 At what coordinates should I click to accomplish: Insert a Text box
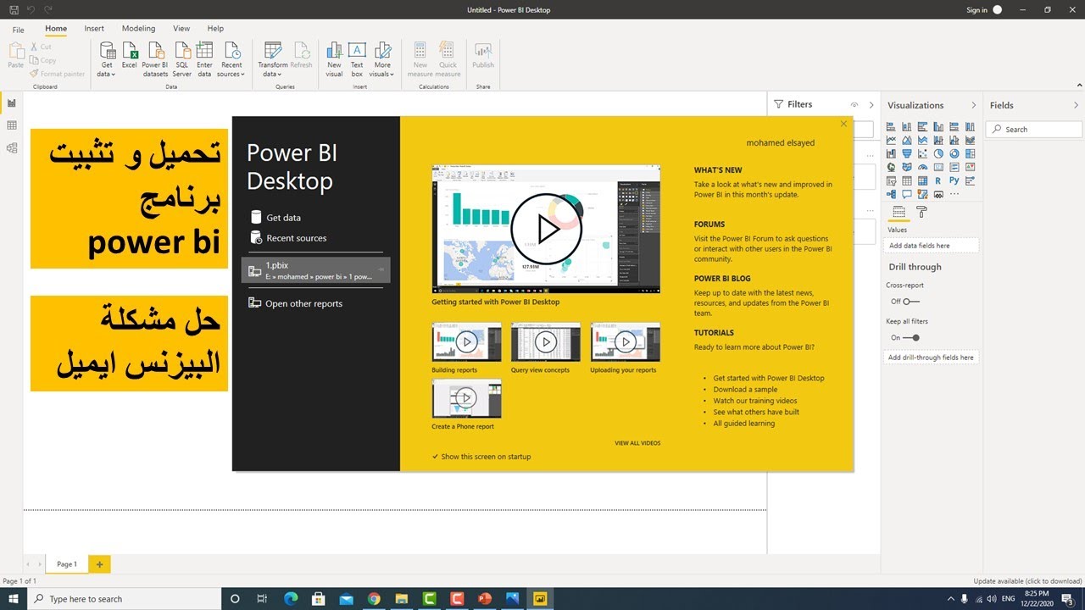(357, 59)
